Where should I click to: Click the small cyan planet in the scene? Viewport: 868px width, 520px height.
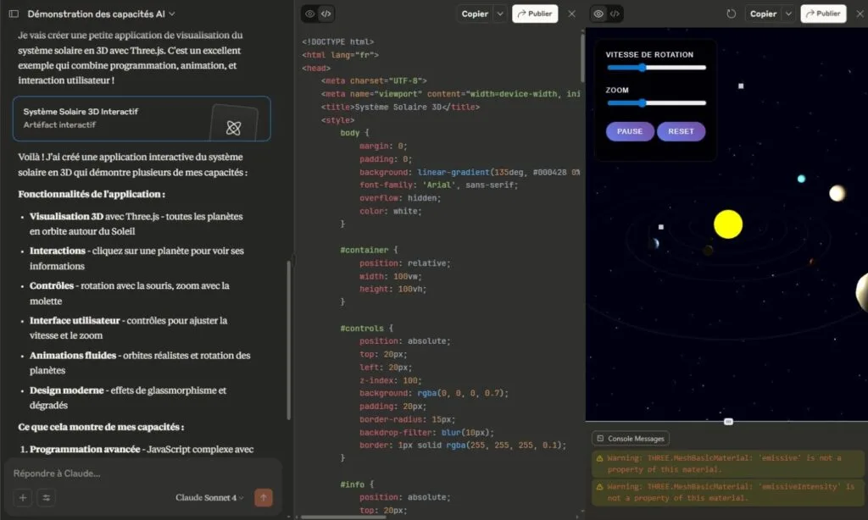801,179
